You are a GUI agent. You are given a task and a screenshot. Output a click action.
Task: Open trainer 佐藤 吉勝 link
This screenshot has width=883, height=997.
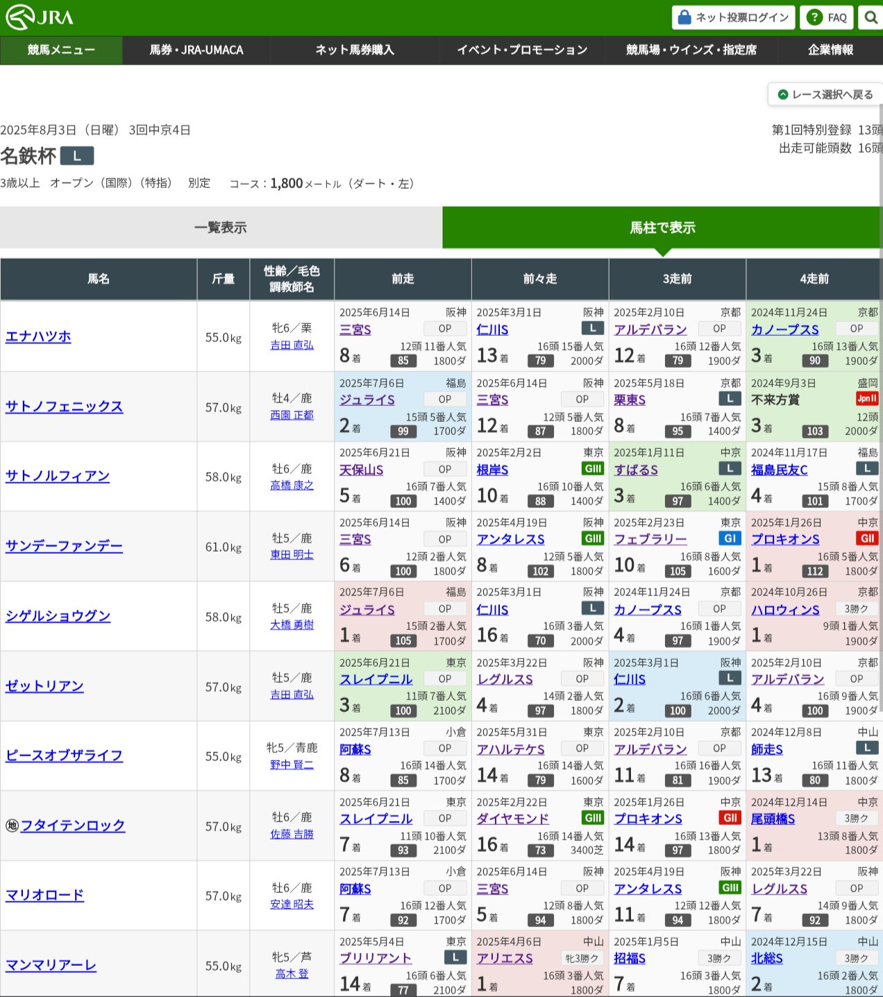coord(292,835)
